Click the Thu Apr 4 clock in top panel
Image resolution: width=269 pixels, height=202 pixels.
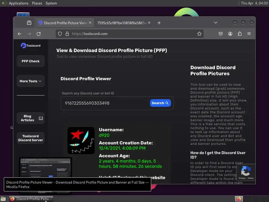click(x=254, y=3)
